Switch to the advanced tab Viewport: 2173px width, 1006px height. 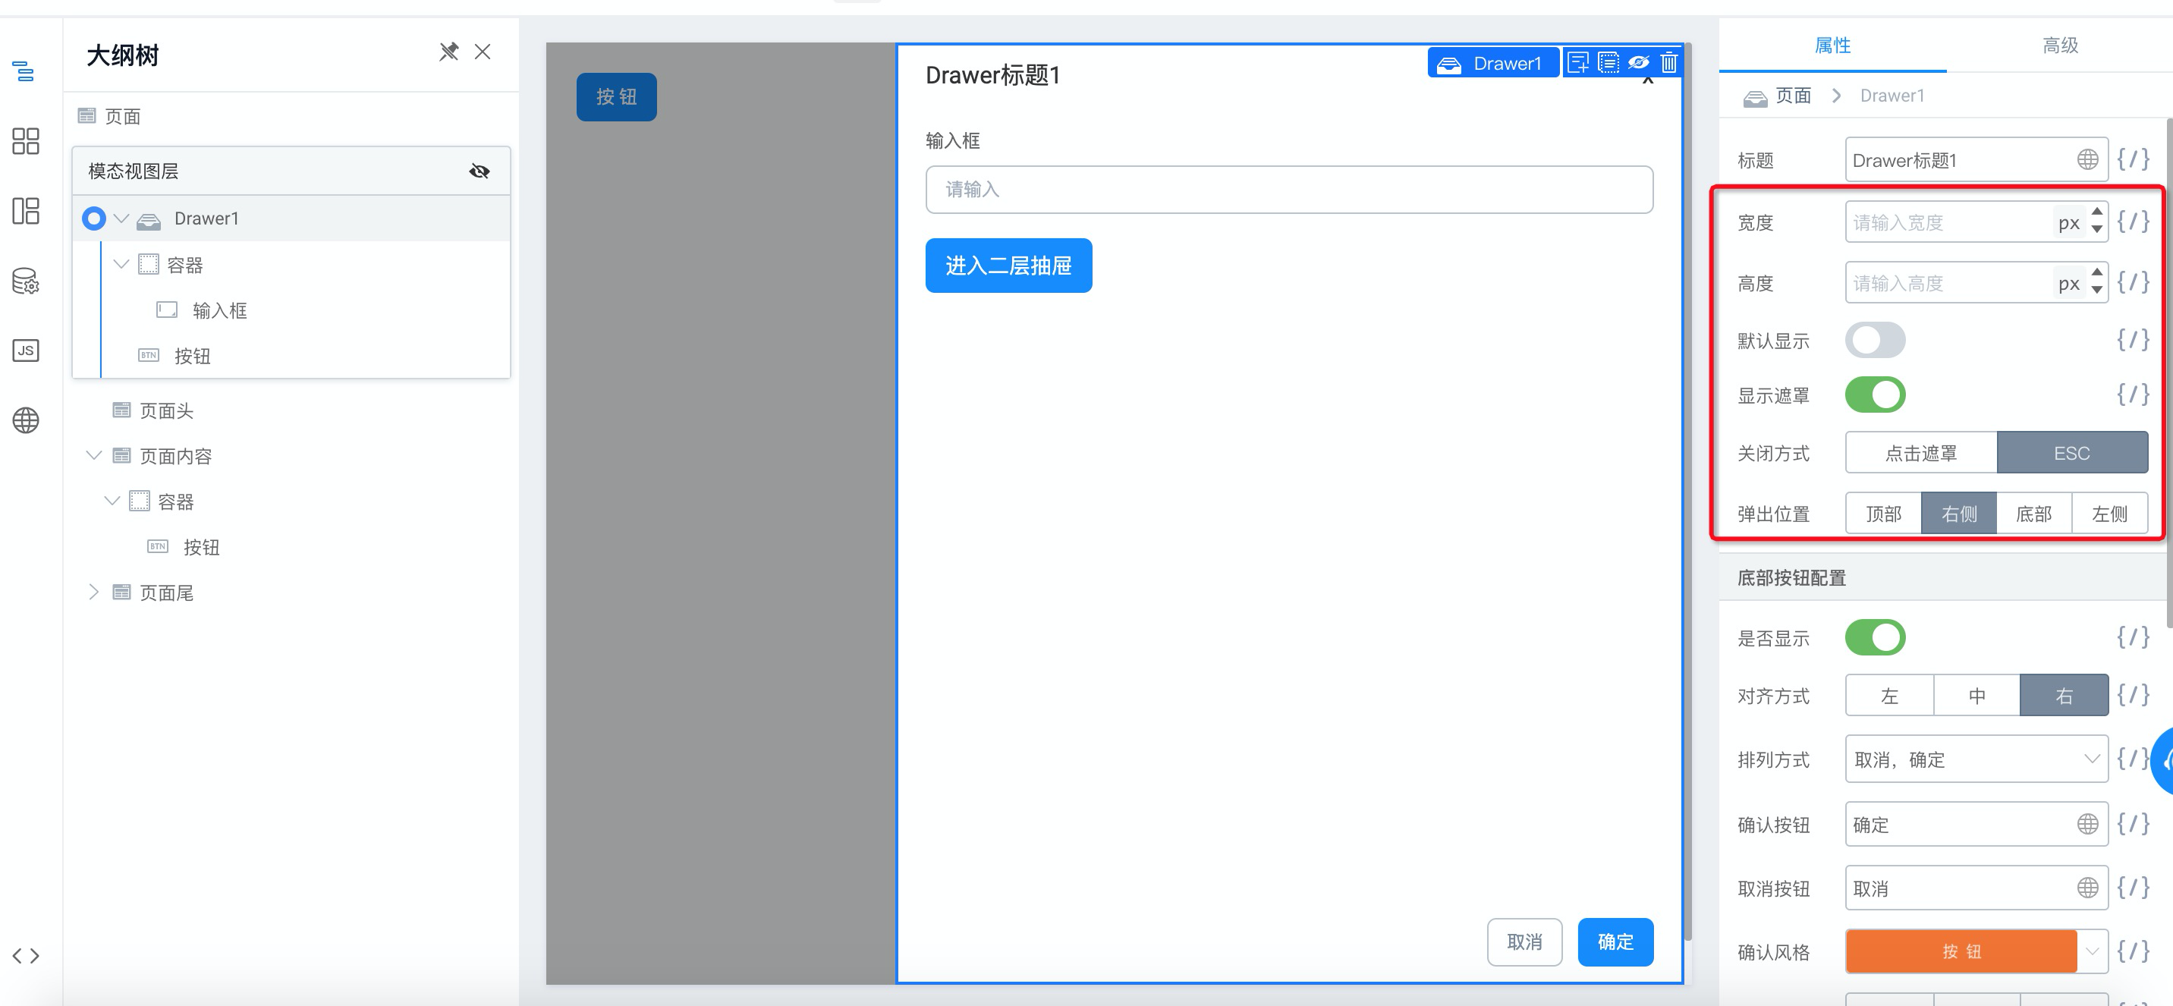click(2059, 46)
